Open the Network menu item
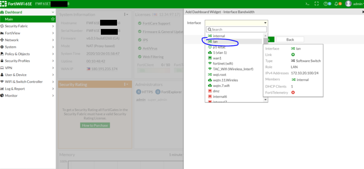 pyautogui.click(x=12, y=40)
